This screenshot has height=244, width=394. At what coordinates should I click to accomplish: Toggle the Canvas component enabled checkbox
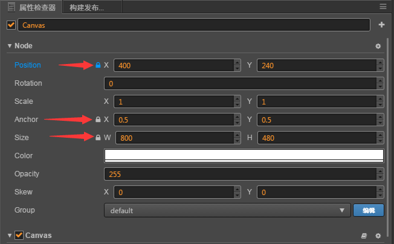[19, 235]
